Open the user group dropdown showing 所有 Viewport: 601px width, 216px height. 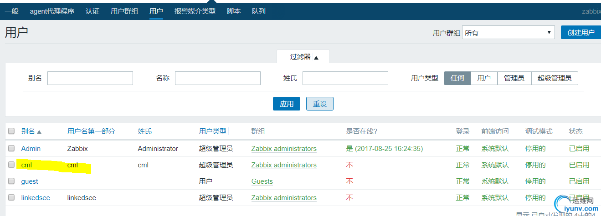(x=508, y=32)
